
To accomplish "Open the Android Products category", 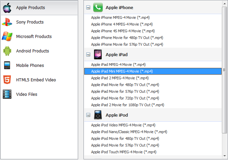I will (39, 51).
